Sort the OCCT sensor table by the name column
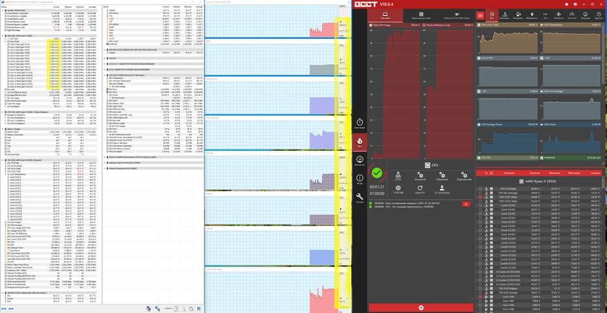Screen dimensions: 607x313 pyautogui.click(x=509, y=173)
